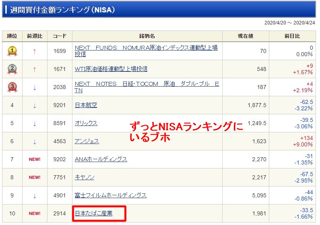The image size is (320, 225).
Task: Click the NEW! badge in 日本たばこ産業 row
Action: point(35,213)
